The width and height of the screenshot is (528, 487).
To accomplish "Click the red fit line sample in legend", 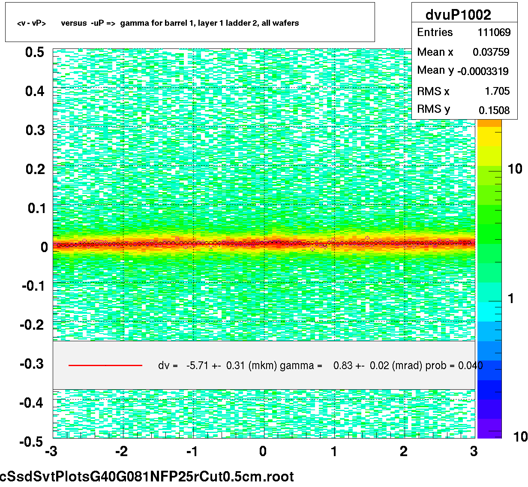I will [x=105, y=365].
